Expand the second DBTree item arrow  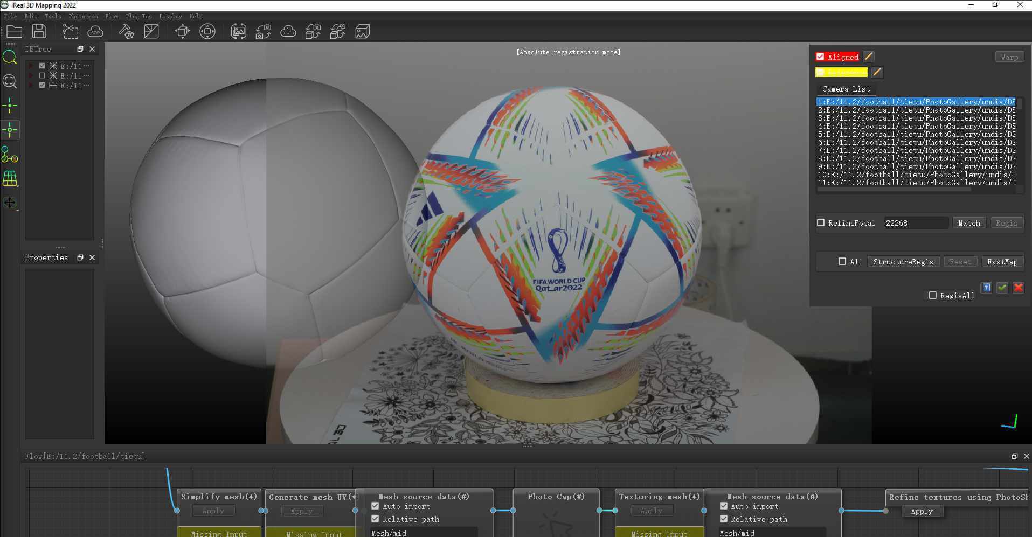(31, 75)
